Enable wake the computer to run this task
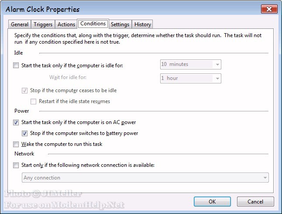This screenshot has height=214, width=282. tap(16, 144)
